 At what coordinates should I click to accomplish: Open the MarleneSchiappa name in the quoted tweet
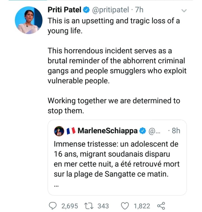pyautogui.click(x=108, y=131)
